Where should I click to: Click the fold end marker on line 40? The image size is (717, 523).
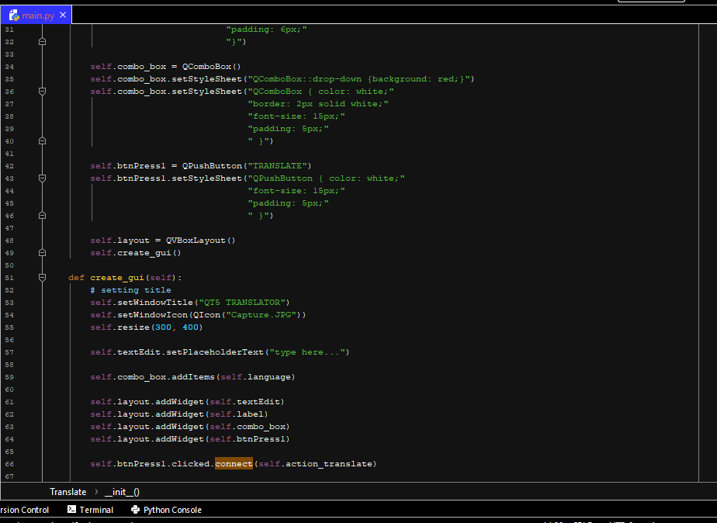click(42, 141)
